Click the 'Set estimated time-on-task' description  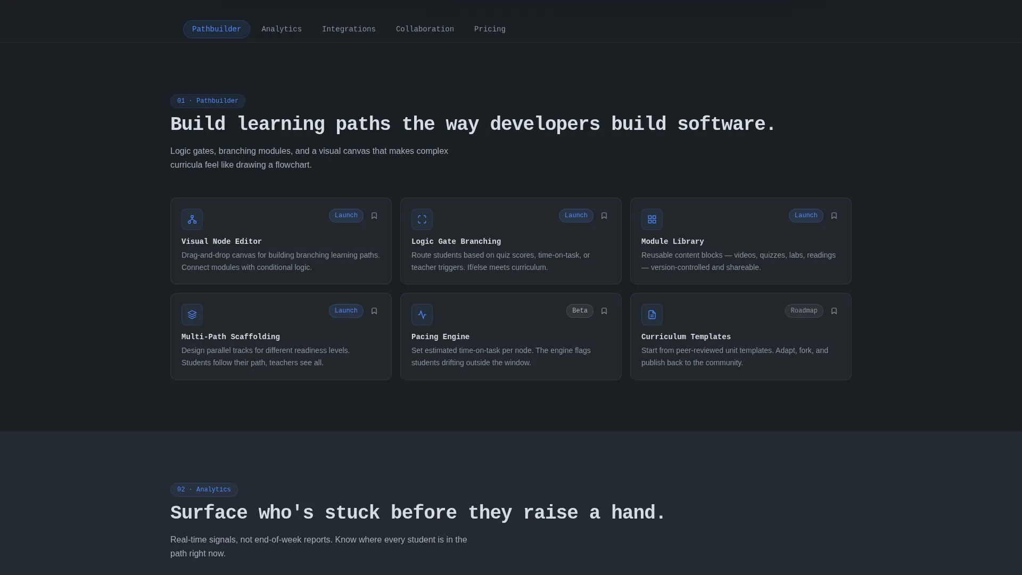501,357
